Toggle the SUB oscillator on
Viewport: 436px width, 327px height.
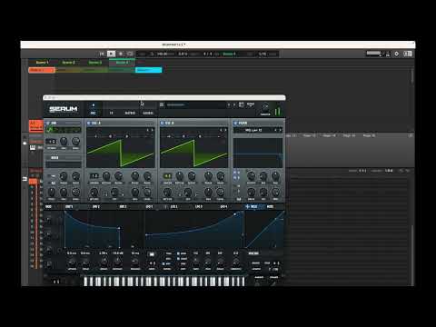48,123
